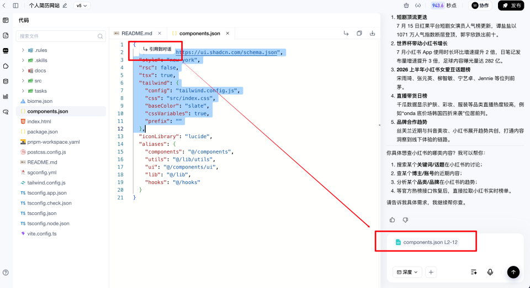This screenshot has width=530, height=288.
Task: Open the 协作 collaboration button
Action: pos(480,6)
